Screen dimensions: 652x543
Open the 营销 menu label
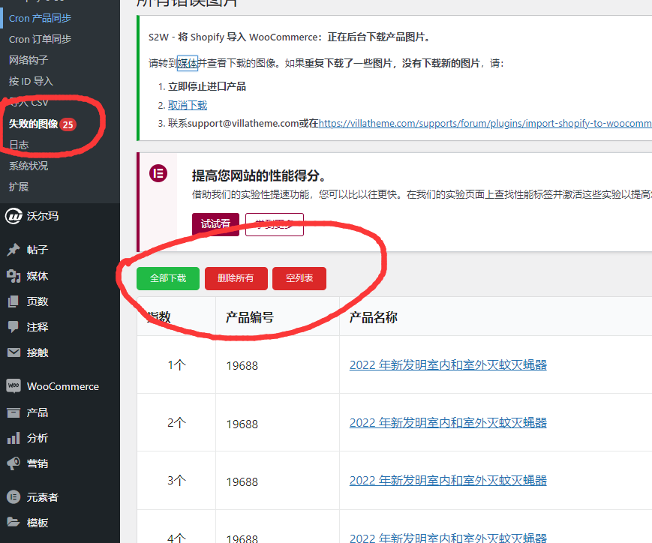(38, 463)
